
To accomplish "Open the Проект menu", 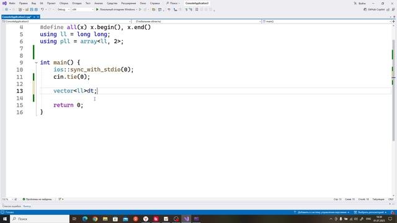I will coord(51,3).
